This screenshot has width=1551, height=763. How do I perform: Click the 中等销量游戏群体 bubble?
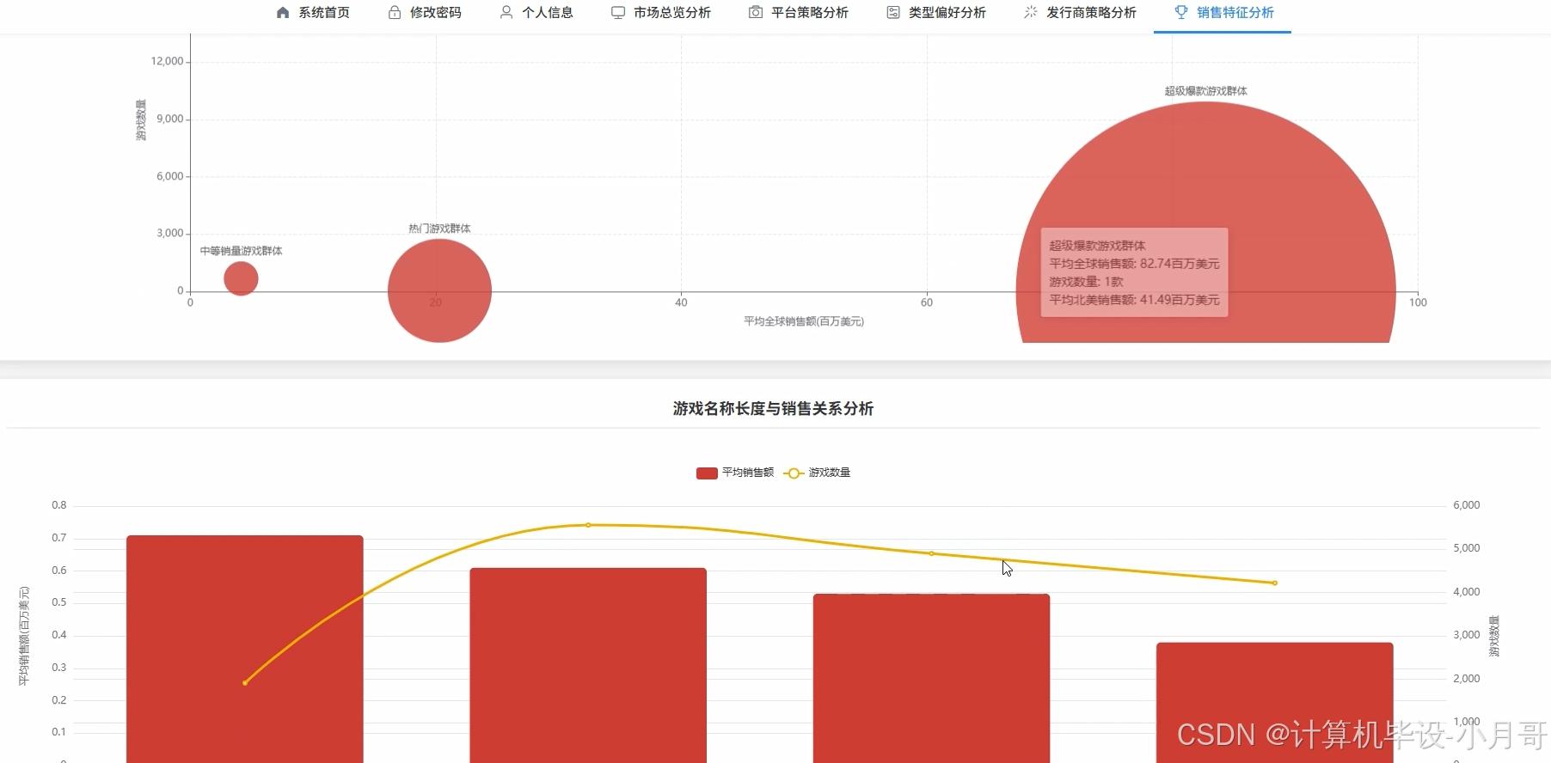(x=241, y=278)
